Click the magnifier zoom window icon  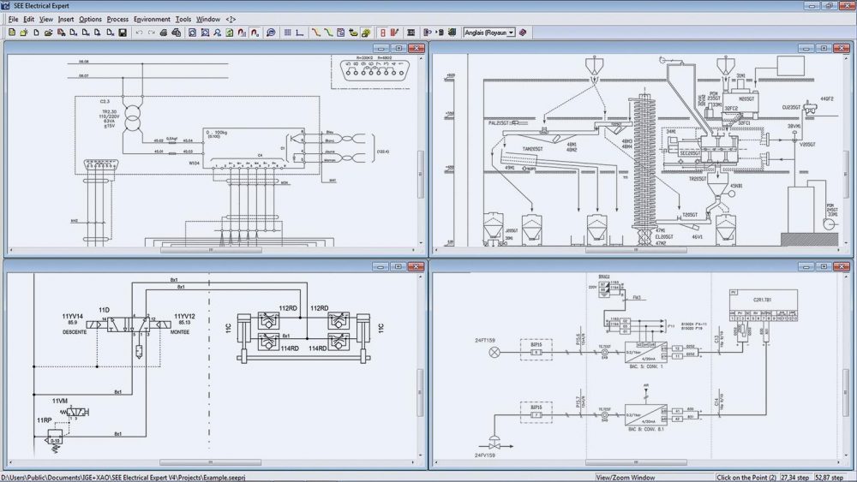click(x=271, y=33)
